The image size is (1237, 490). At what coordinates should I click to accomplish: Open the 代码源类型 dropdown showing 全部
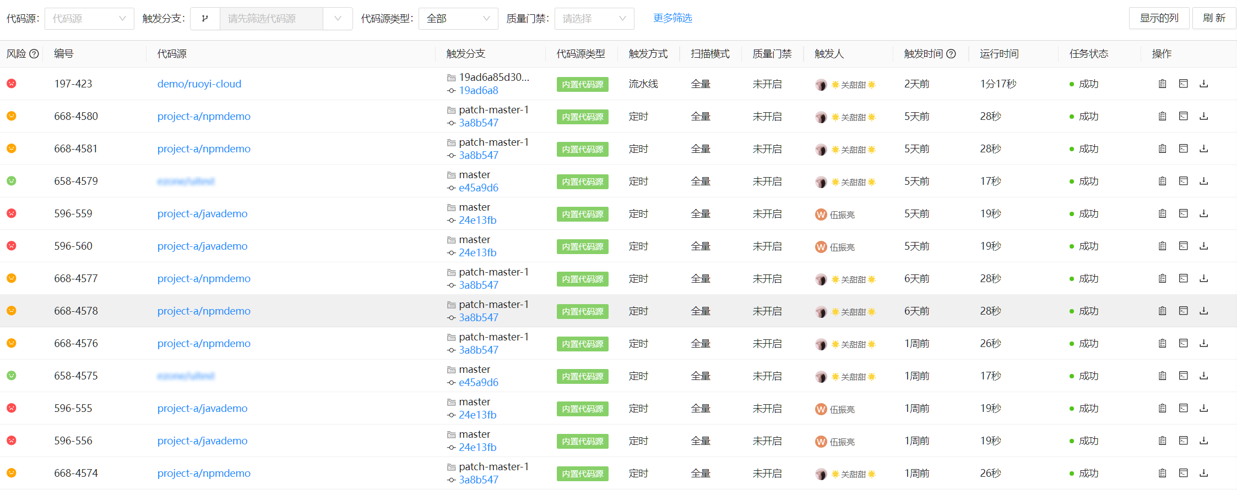point(458,19)
